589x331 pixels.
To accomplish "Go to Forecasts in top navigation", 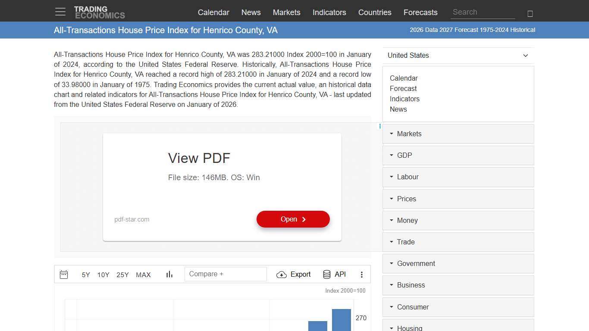I will [x=420, y=12].
